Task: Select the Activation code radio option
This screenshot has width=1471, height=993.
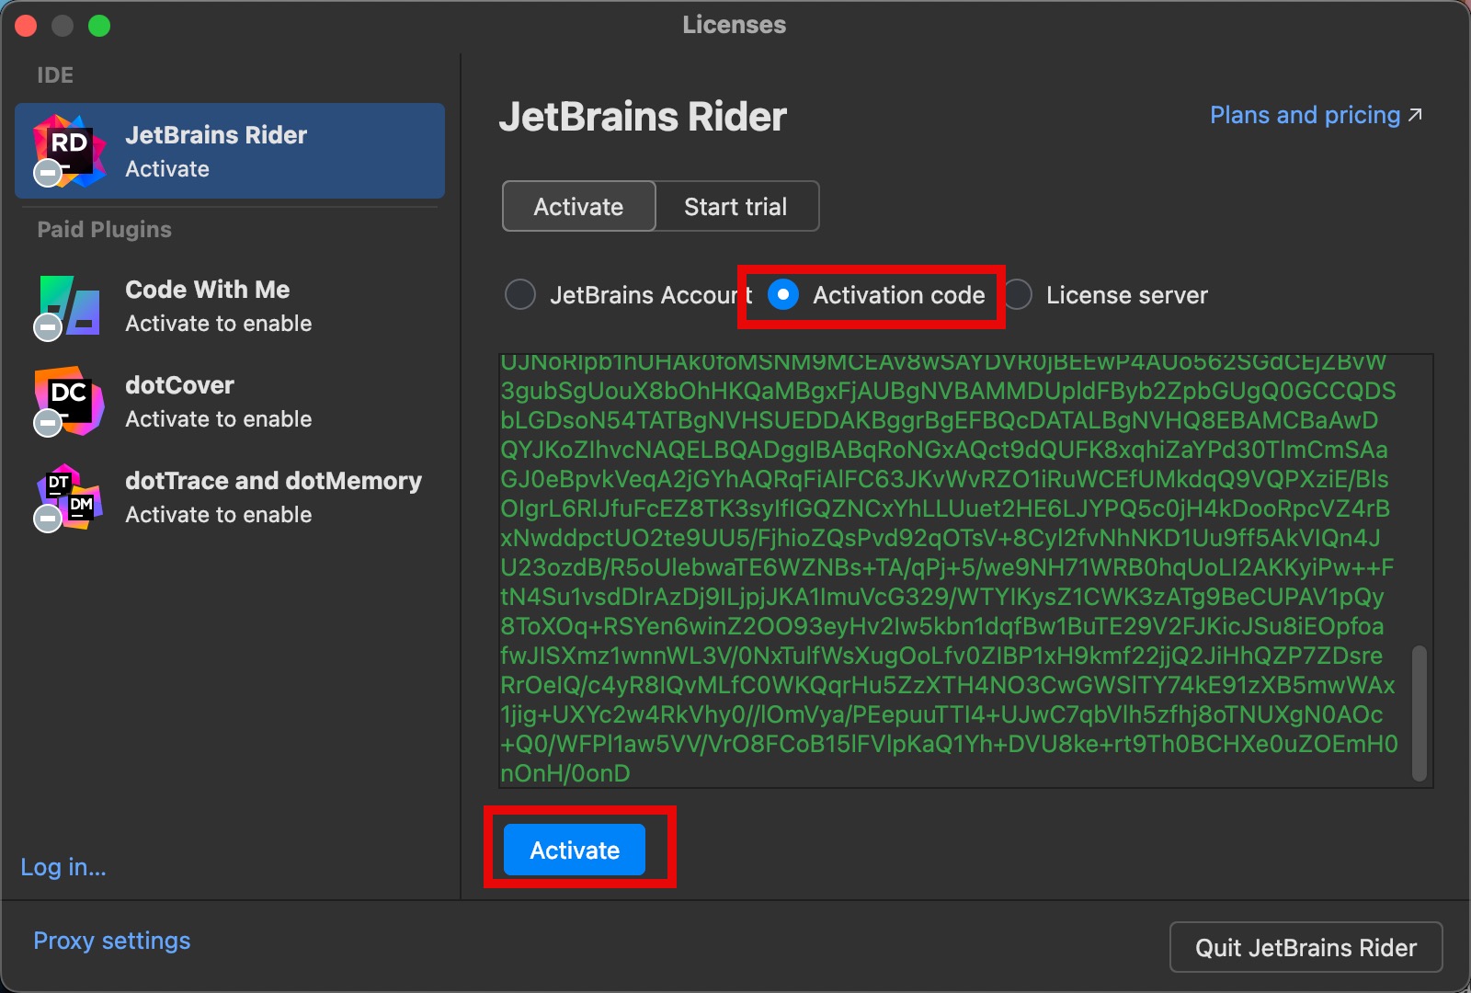Action: pos(783,295)
